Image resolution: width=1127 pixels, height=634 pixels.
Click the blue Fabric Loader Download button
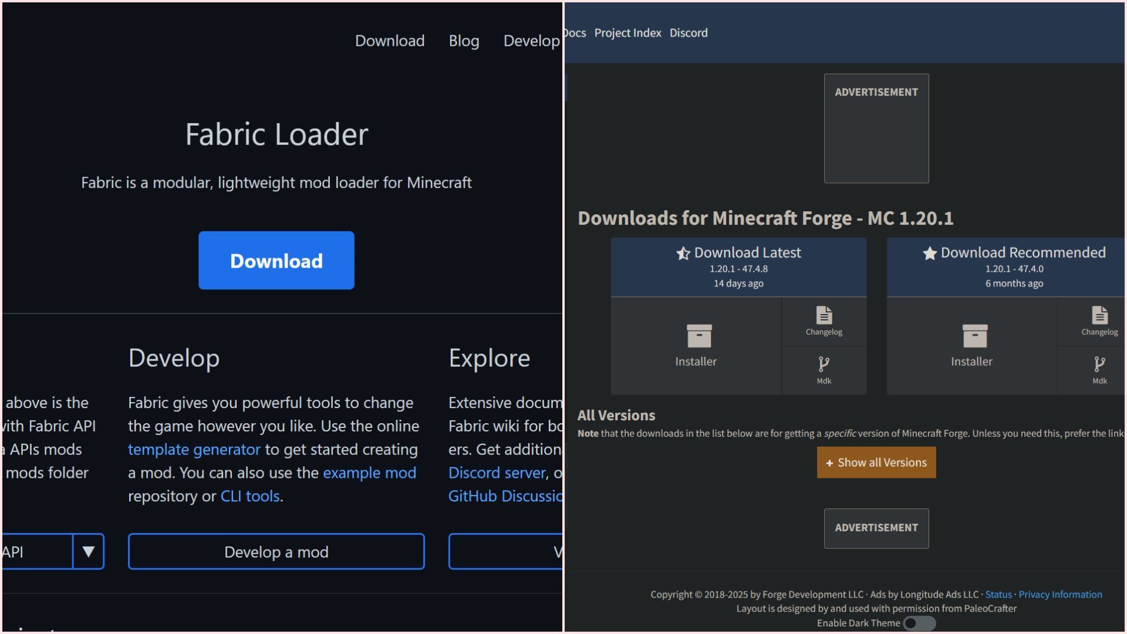click(x=276, y=260)
